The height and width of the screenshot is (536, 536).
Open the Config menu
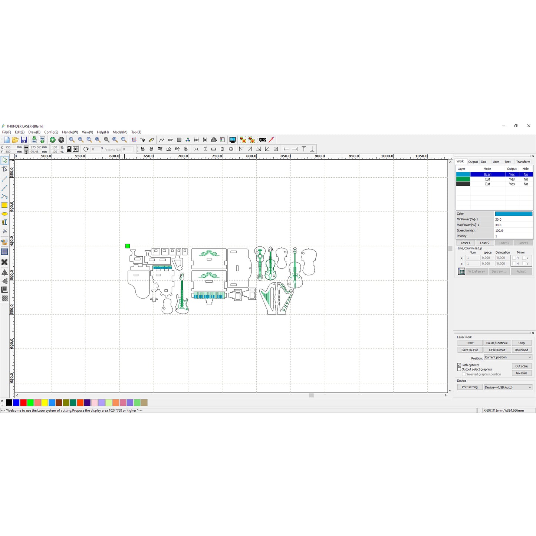click(51, 132)
